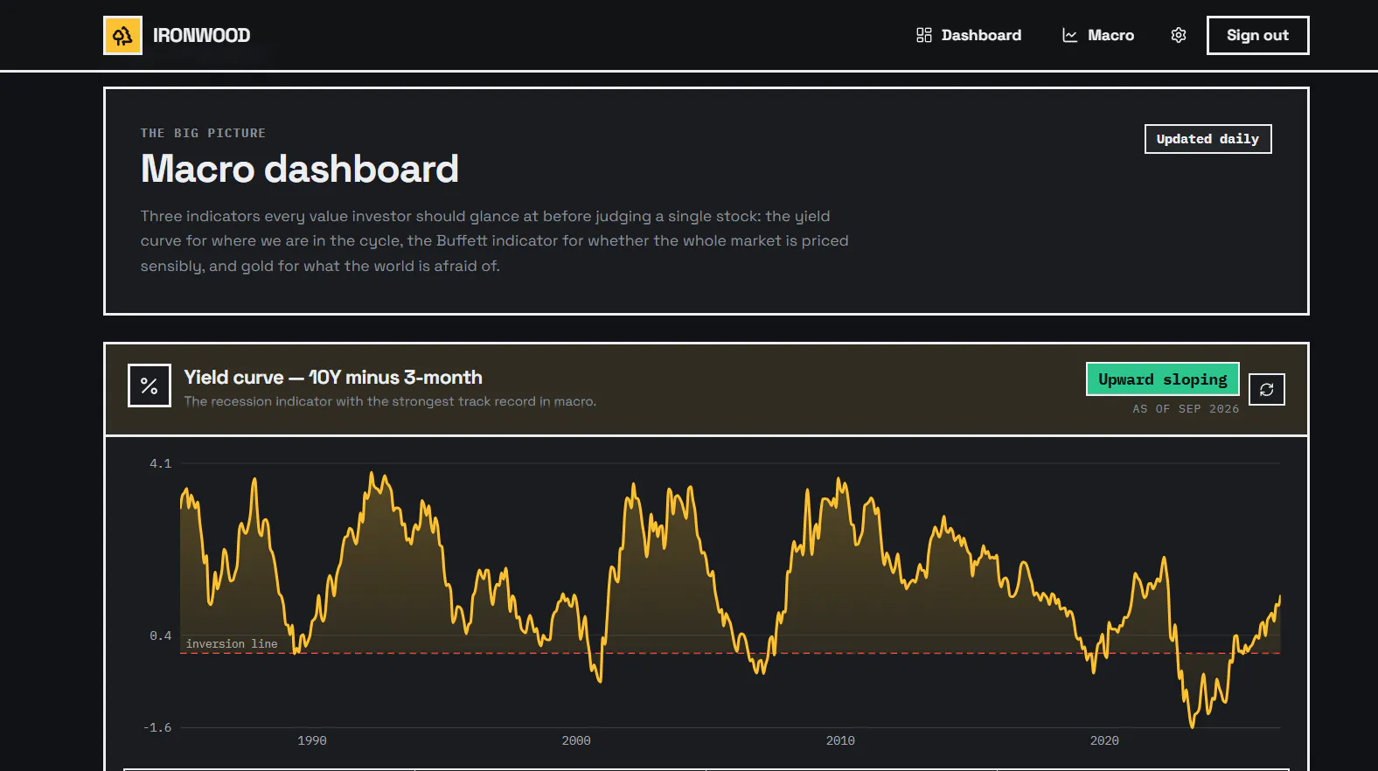Click the -1.6 y-axis value
Viewport: 1378px width, 771px height.
[157, 727]
